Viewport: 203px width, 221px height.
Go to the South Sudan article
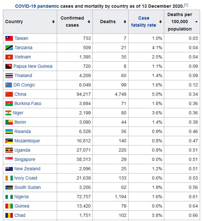(x=28, y=187)
